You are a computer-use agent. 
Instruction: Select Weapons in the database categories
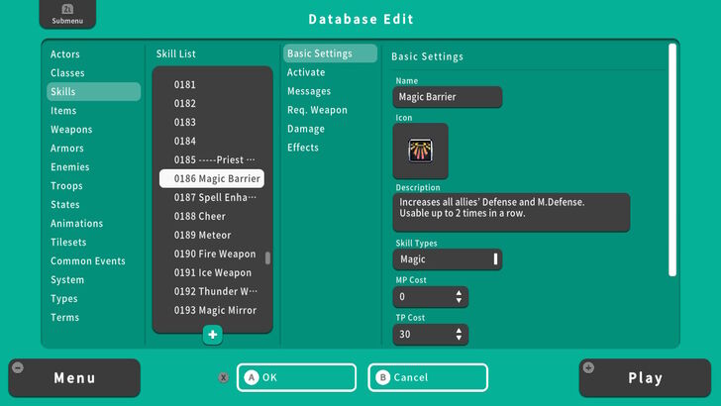(71, 130)
